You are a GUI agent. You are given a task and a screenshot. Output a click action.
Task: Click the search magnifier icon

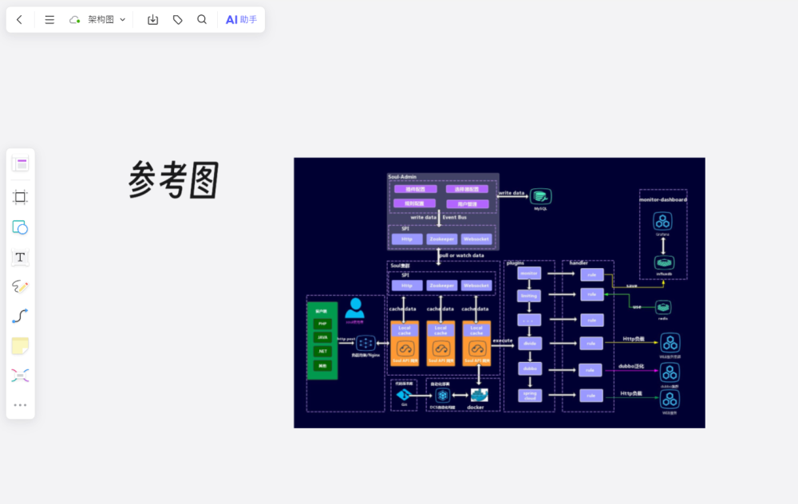click(201, 19)
